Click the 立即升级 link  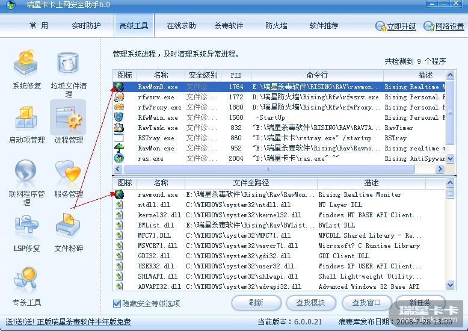pyautogui.click(x=401, y=26)
